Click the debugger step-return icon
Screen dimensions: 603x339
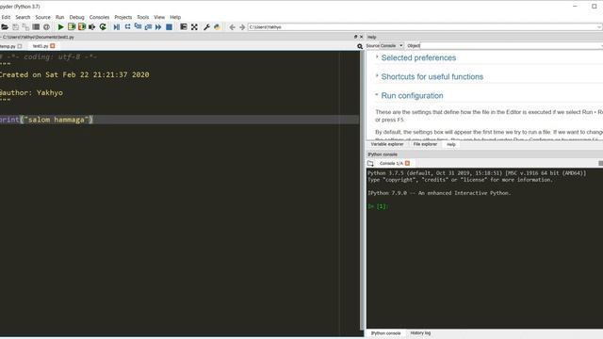pos(148,27)
